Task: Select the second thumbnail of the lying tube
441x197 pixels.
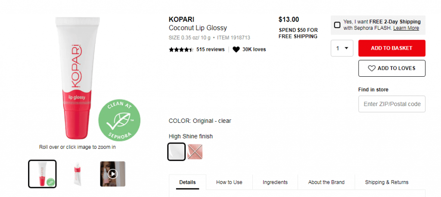Action: click(78, 174)
